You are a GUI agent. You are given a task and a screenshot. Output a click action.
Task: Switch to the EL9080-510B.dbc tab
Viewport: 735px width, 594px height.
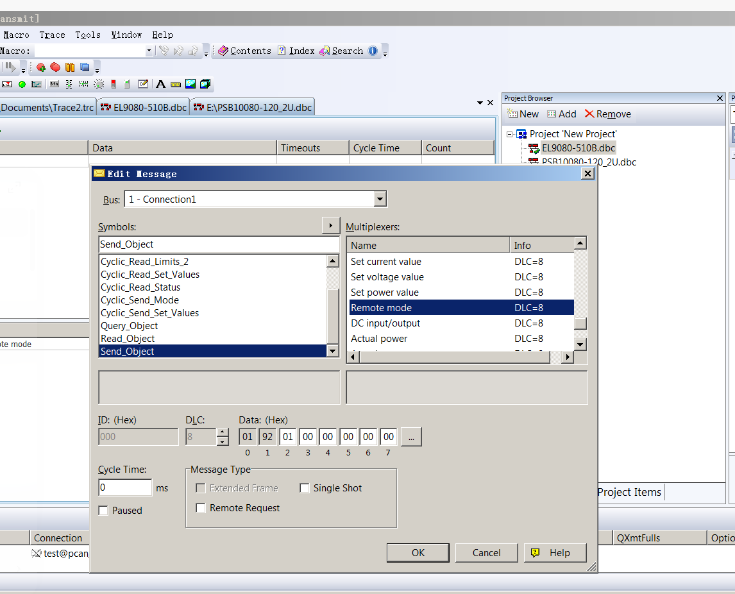click(143, 108)
